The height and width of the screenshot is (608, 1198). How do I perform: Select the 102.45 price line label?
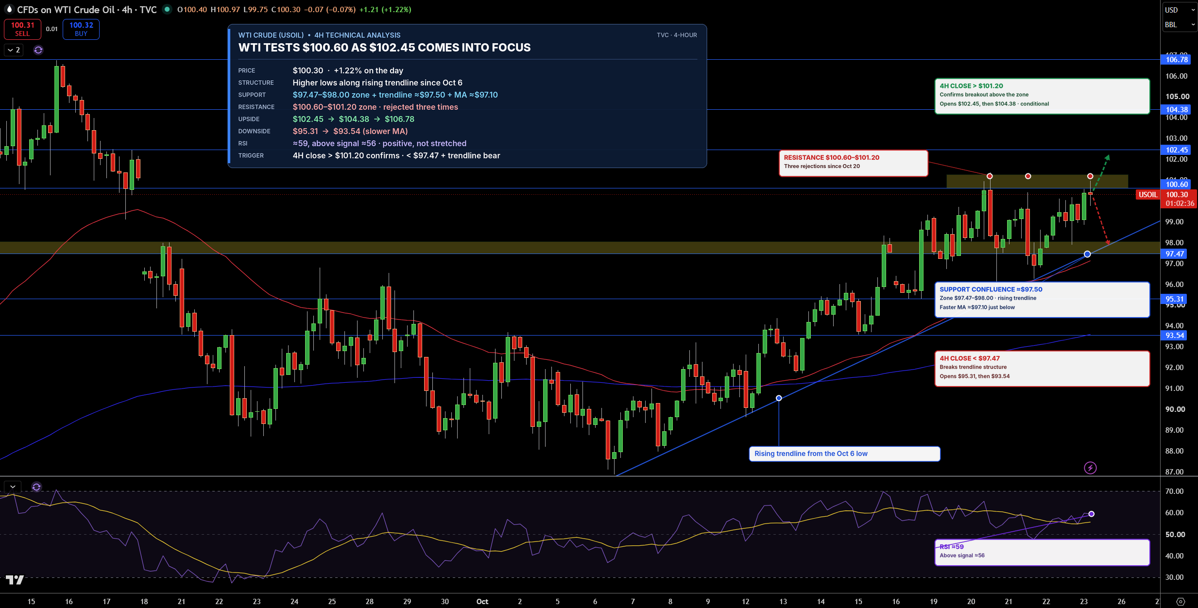1177,150
